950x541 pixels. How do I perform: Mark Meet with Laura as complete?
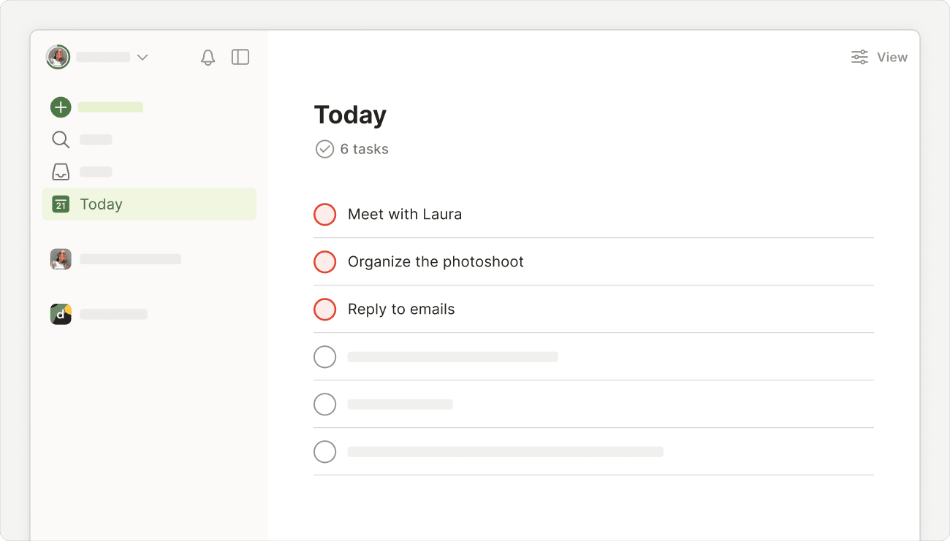coord(324,214)
